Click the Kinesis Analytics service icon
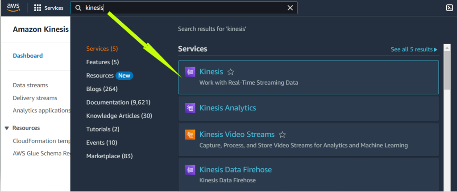This screenshot has height=192, width=457. coord(190,108)
